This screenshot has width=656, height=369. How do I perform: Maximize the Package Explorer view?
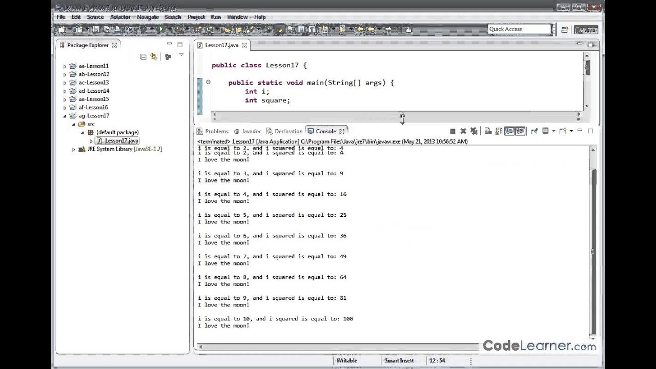[180, 45]
